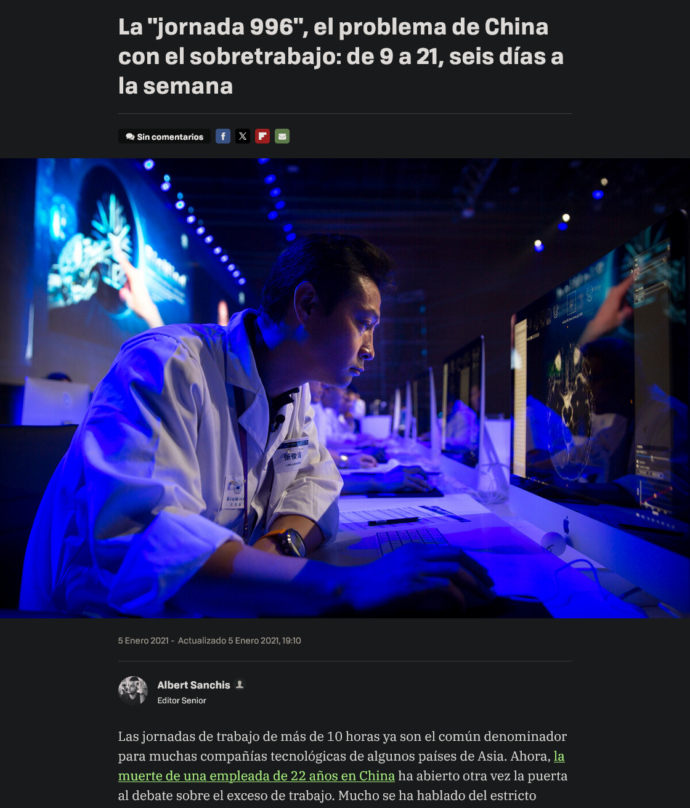Screen dimensions: 690x808
Task: Click the 'Actualizado 5 Enero 2021, 19:10' timestamp
Action: tap(240, 640)
